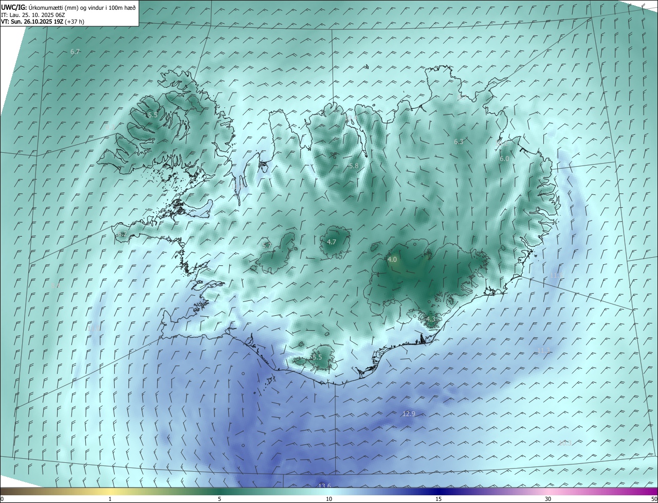Select the initial time line 'IT: Lau. 25. 10. 2025 06Z'
This screenshot has width=658, height=503.
pos(33,15)
